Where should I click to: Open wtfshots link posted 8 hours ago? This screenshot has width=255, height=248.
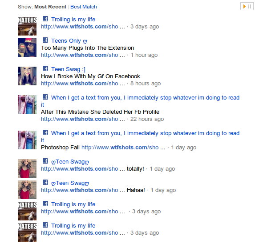tap(83, 84)
